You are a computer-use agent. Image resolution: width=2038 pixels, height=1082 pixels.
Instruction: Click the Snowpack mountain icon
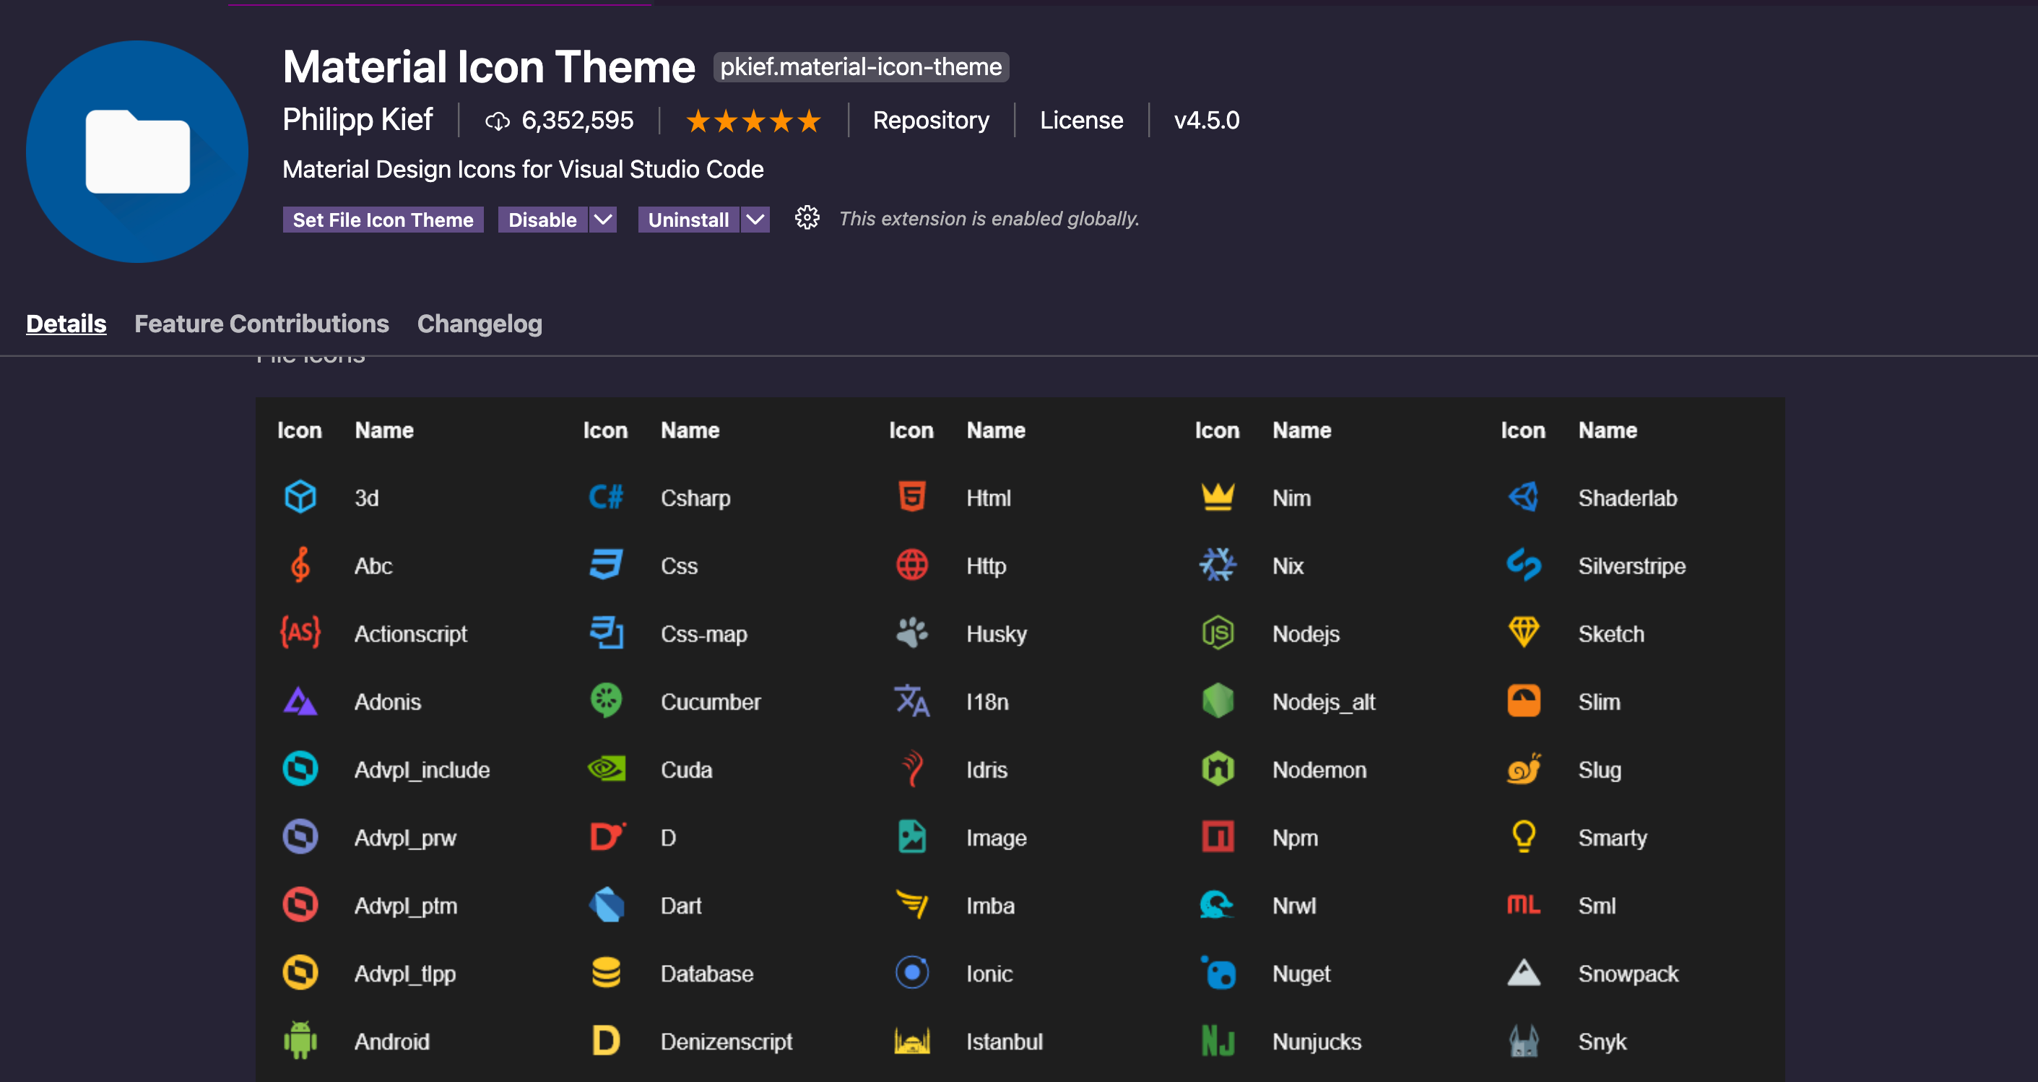[1524, 973]
